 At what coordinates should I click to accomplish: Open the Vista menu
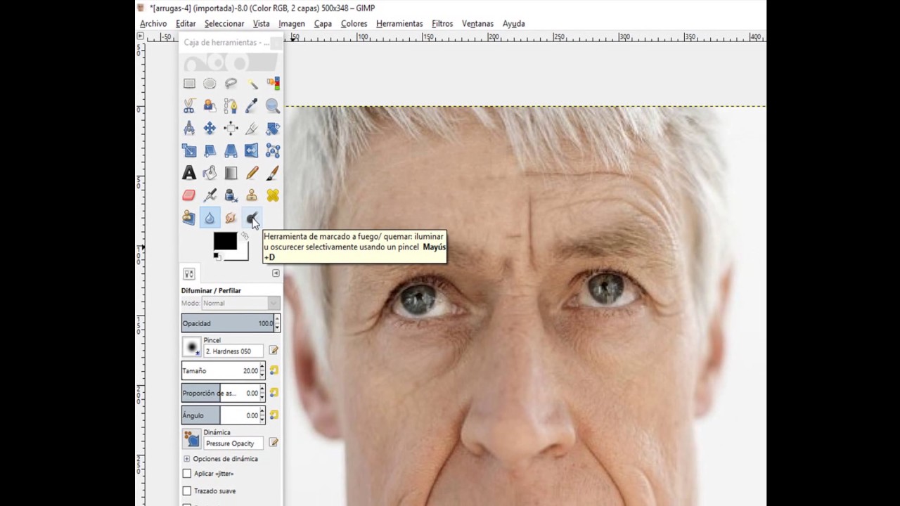[x=261, y=23]
